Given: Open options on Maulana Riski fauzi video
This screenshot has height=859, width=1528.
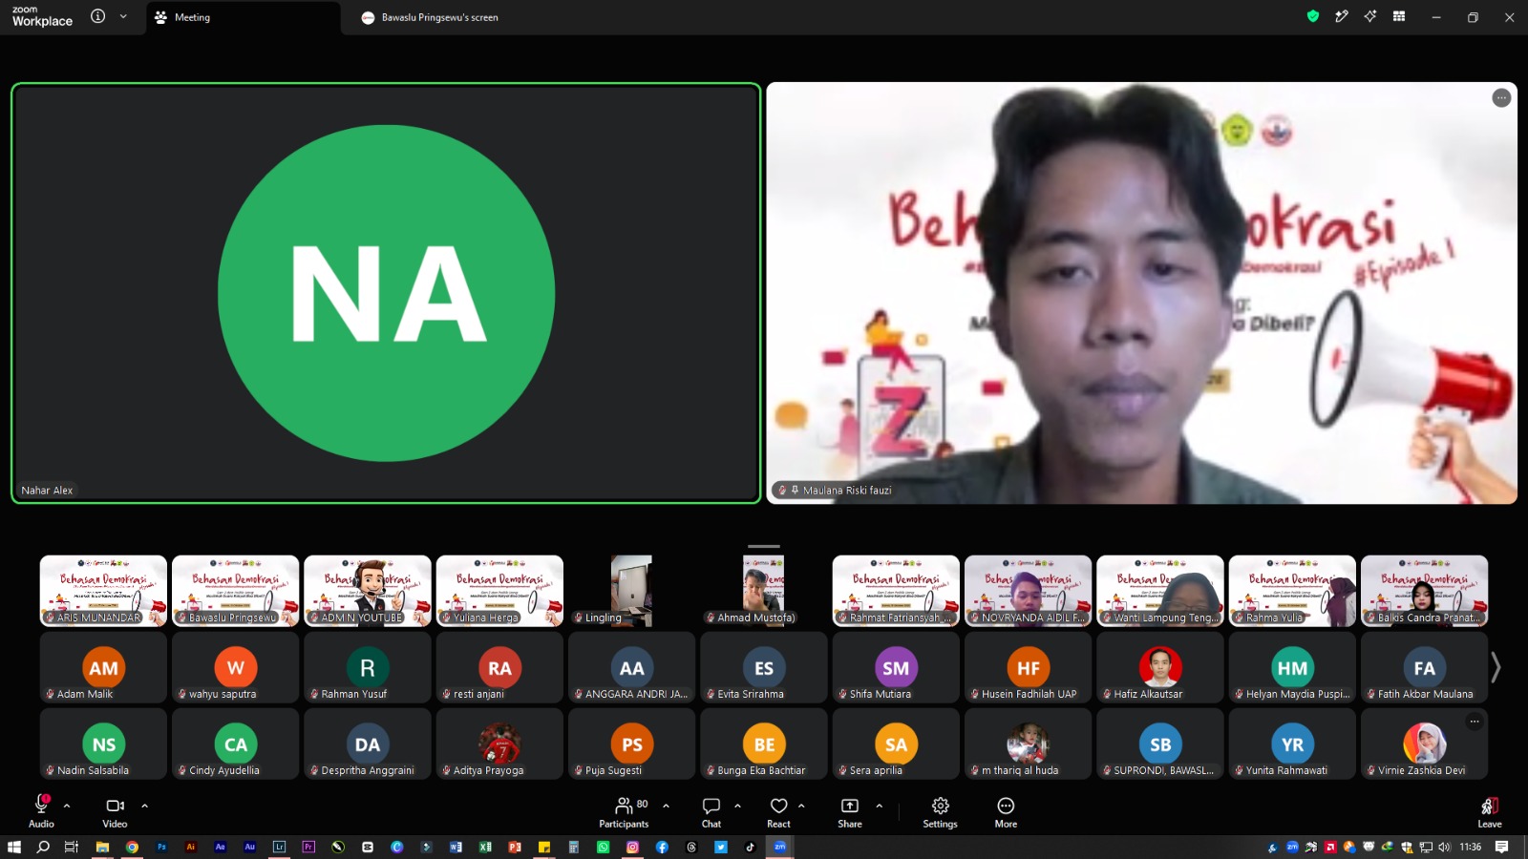Looking at the screenshot, I should coord(1501,97).
